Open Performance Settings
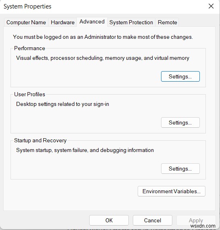This screenshot has width=220, height=230. [x=180, y=76]
